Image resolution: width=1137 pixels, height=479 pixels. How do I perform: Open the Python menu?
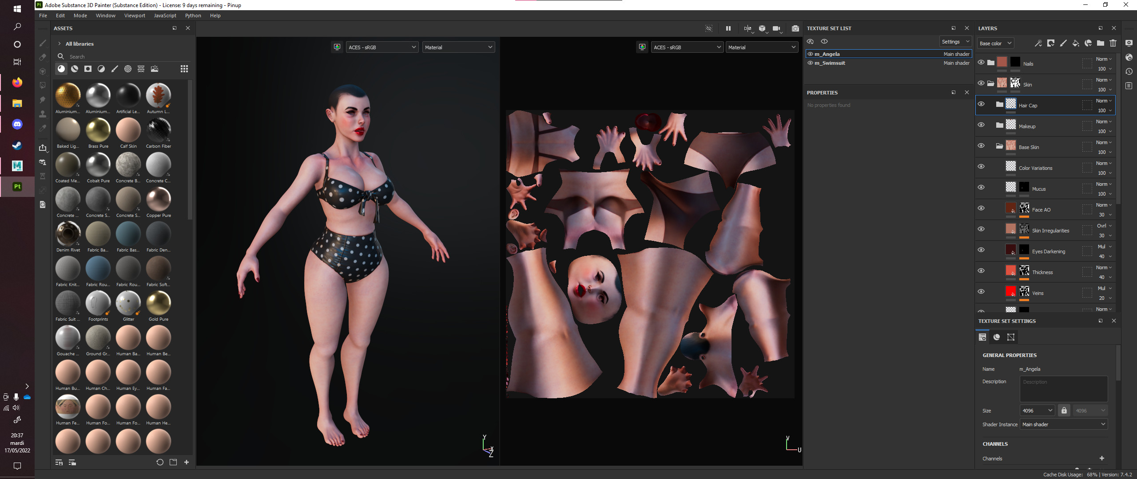tap(193, 16)
